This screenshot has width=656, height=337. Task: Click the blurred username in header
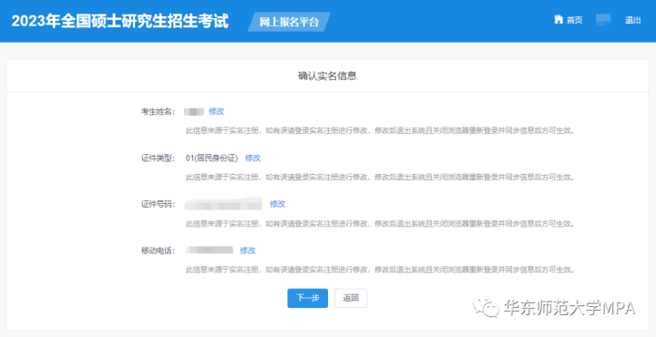tap(603, 20)
